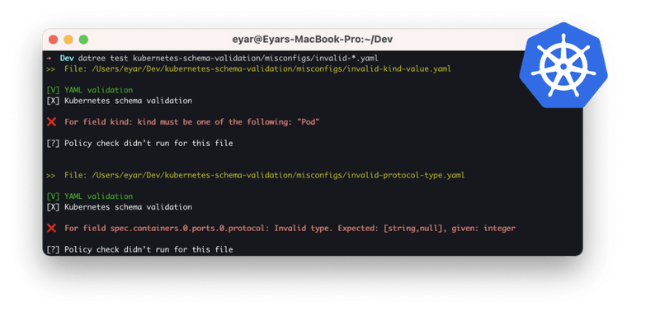The image size is (660, 312).
Task: Click the first [?] Policy check marker
Action: [x=53, y=143]
